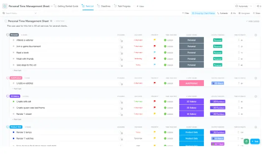Click the blue + Task button
The width and height of the screenshot is (262, 154).
[x=255, y=141]
